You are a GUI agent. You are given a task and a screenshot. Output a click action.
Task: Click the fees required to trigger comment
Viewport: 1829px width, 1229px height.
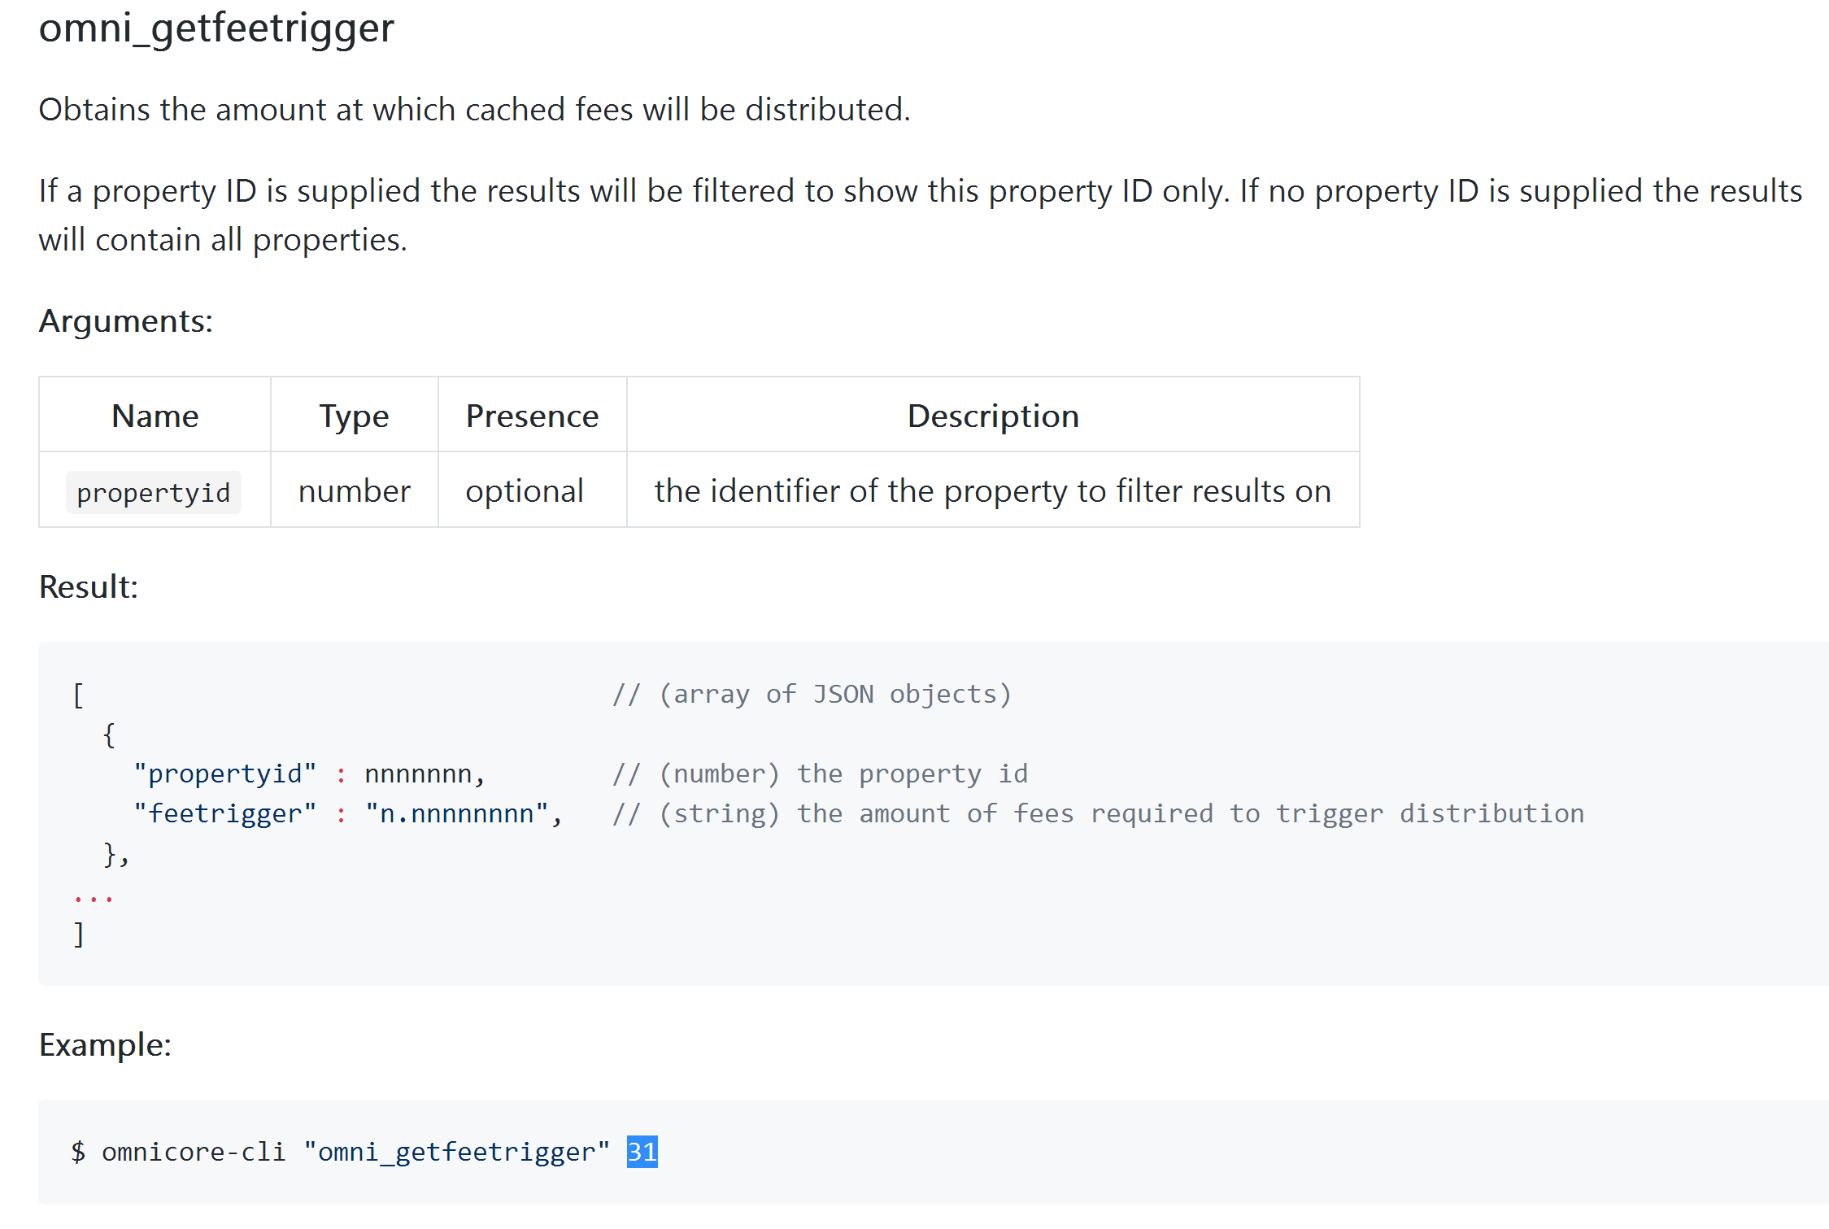(1098, 813)
